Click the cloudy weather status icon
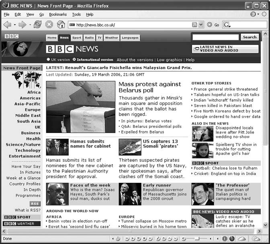The height and width of the screenshot is (244, 270). [242, 239]
